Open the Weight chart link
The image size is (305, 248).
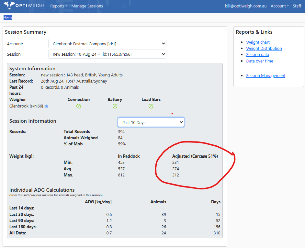click(258, 42)
